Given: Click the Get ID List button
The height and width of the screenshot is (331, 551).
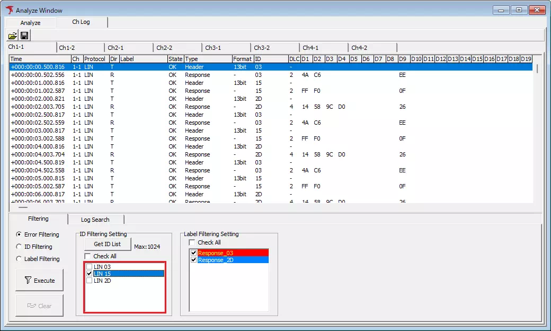Looking at the screenshot, I should tap(107, 244).
